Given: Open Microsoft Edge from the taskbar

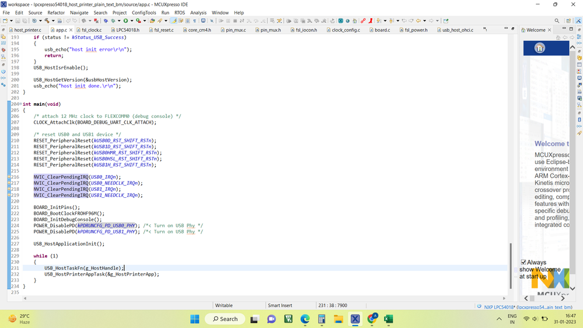Looking at the screenshot, I should click(305, 319).
